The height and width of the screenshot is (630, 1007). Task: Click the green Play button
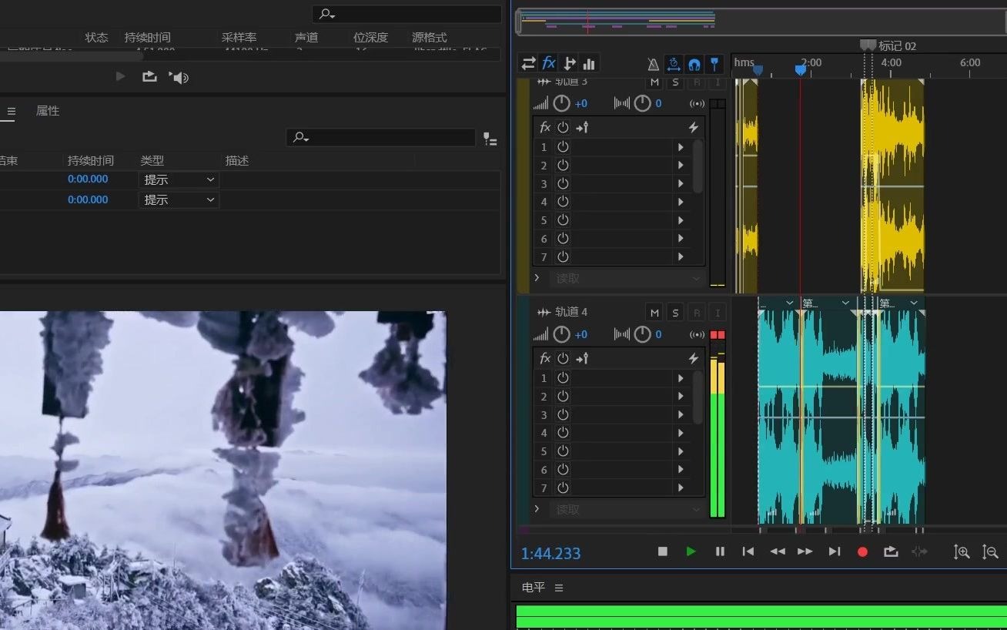tap(691, 551)
